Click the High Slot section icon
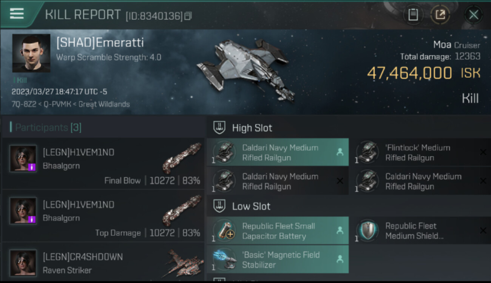This screenshot has width=491, height=283. click(x=219, y=128)
